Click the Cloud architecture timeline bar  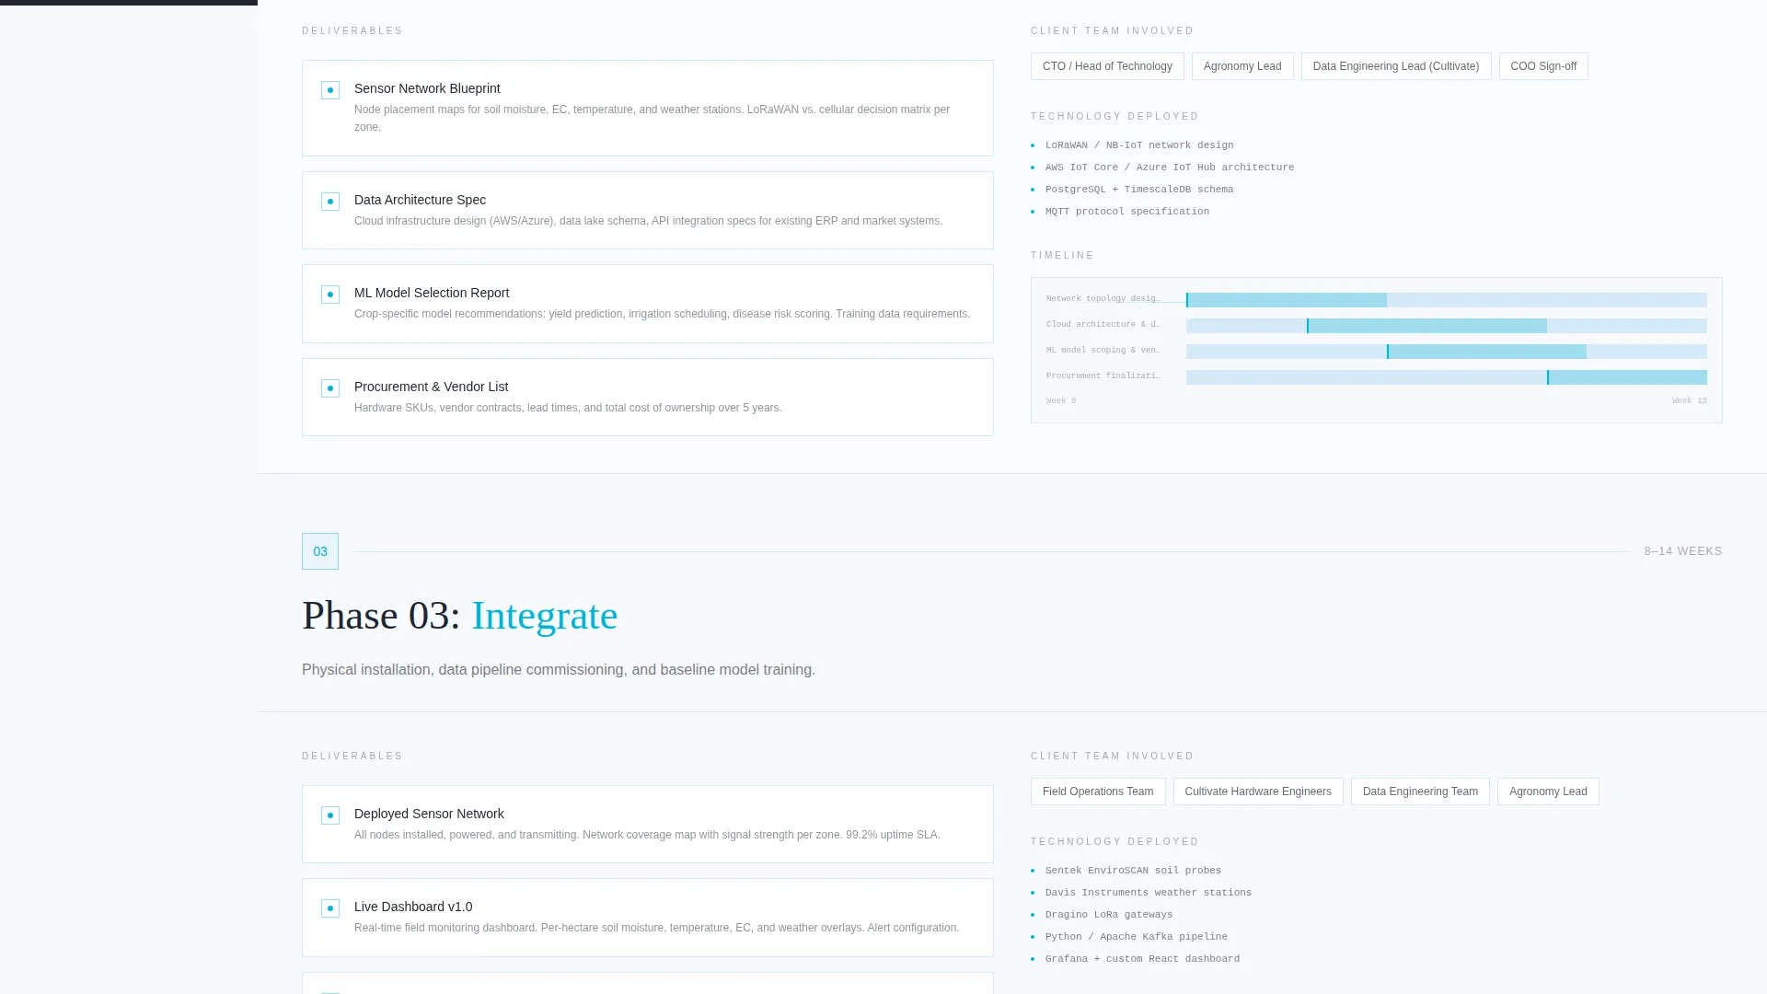click(x=1426, y=326)
